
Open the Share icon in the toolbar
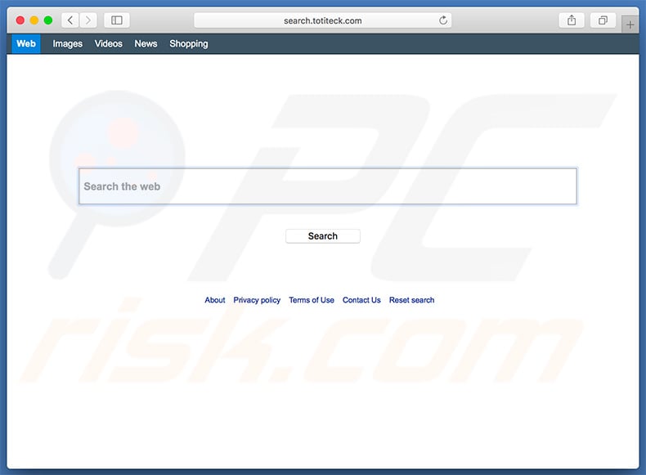[572, 20]
